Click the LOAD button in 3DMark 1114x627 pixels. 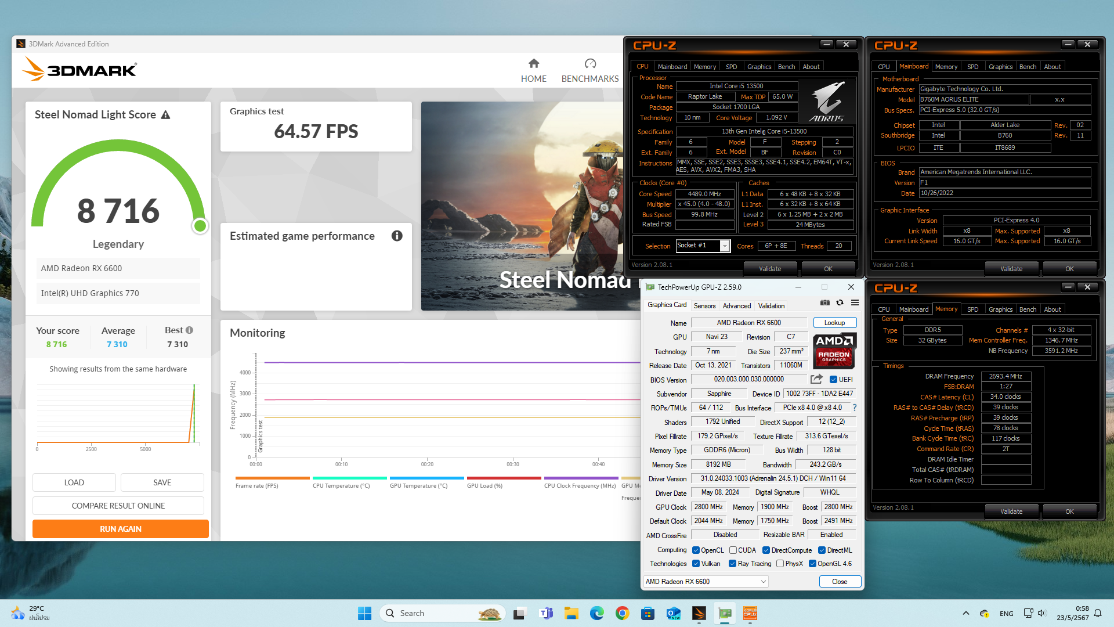(x=74, y=482)
